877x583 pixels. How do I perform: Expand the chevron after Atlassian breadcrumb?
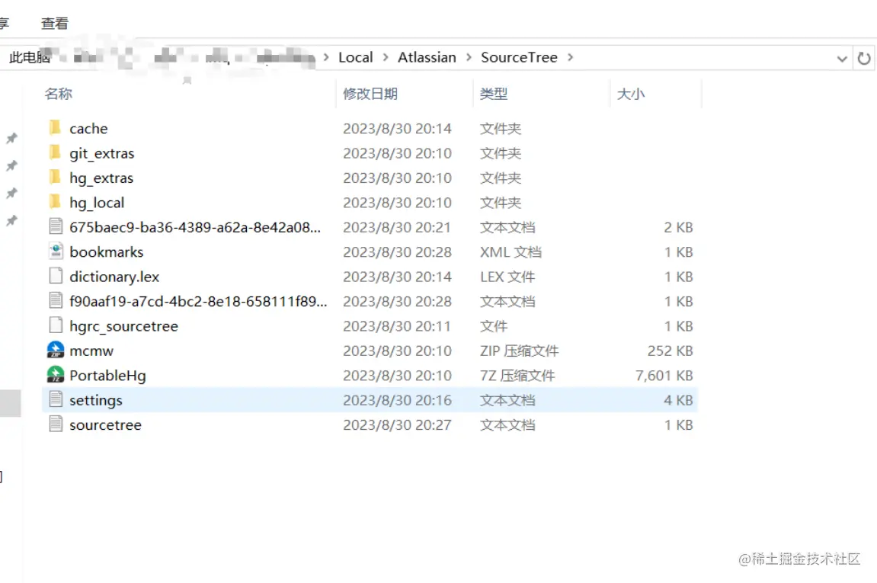[469, 58]
